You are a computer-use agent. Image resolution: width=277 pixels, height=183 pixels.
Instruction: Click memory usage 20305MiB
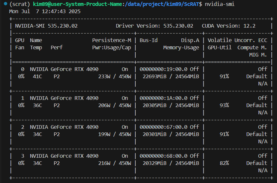coord(154,105)
